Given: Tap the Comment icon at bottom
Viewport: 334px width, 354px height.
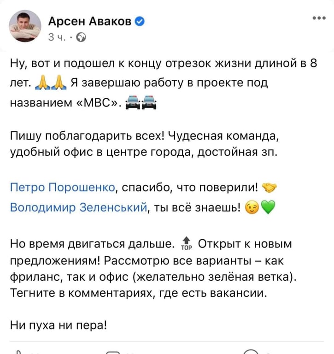Looking at the screenshot, I should (113, 352).
